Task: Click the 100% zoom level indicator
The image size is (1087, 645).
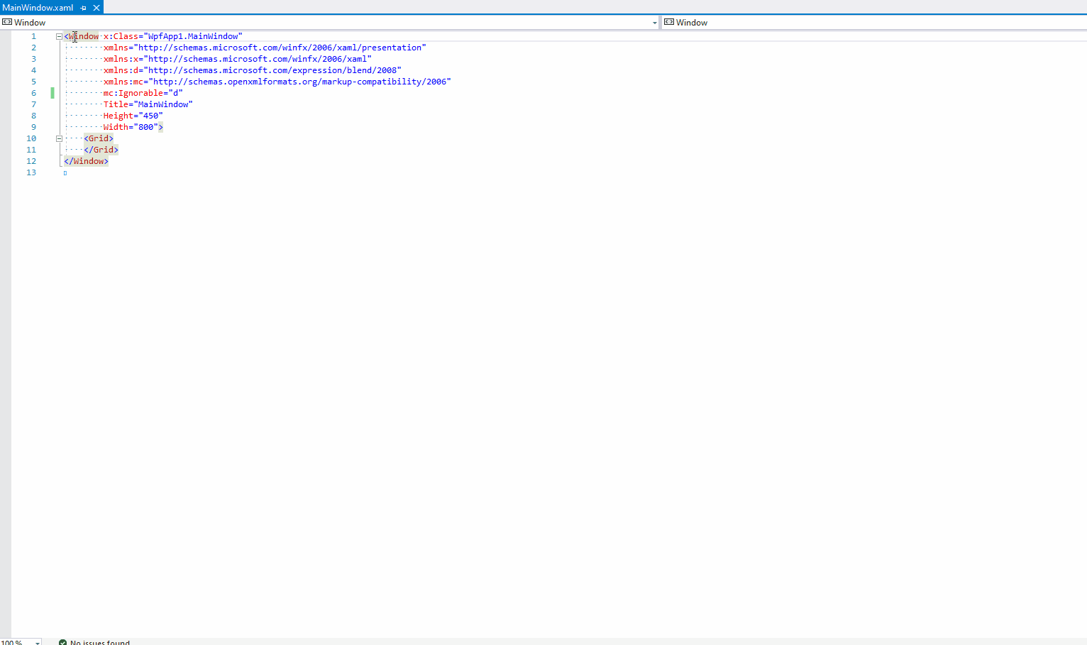Action: pyautogui.click(x=14, y=642)
